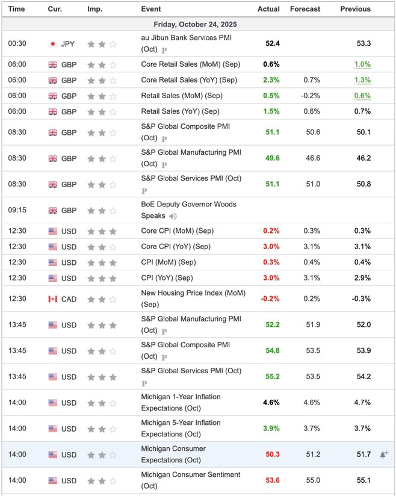The height and width of the screenshot is (496, 396).
Task: Click the P icon on S&P Global Services PMI (USD)
Action: pyautogui.click(x=145, y=382)
